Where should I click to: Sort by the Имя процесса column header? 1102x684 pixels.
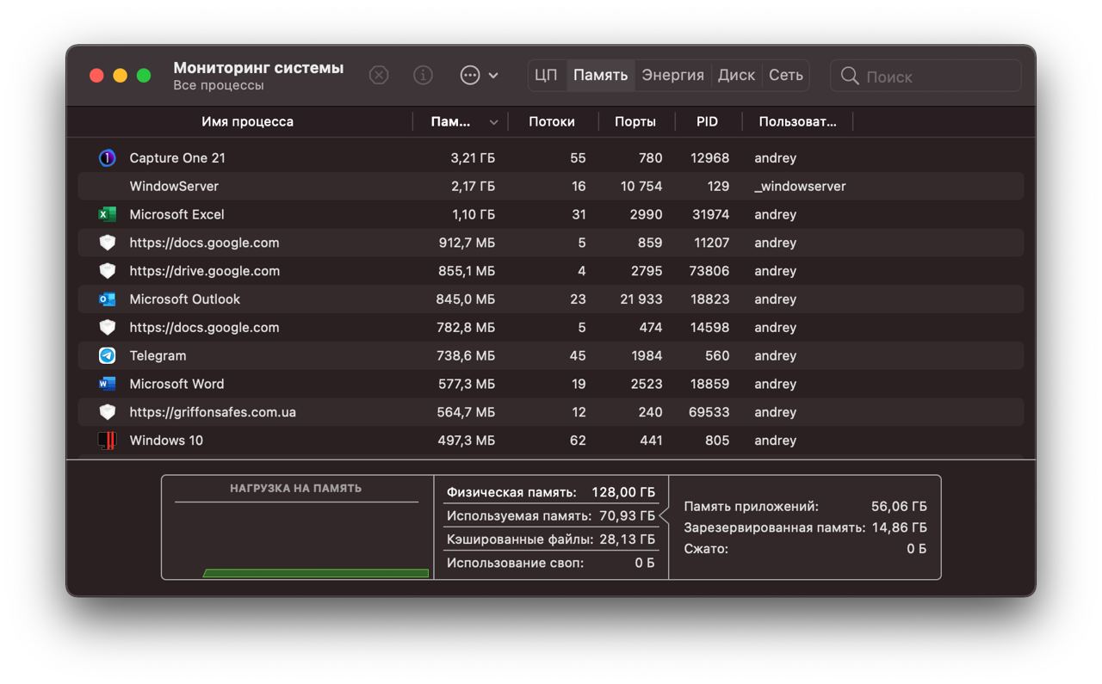tap(247, 122)
